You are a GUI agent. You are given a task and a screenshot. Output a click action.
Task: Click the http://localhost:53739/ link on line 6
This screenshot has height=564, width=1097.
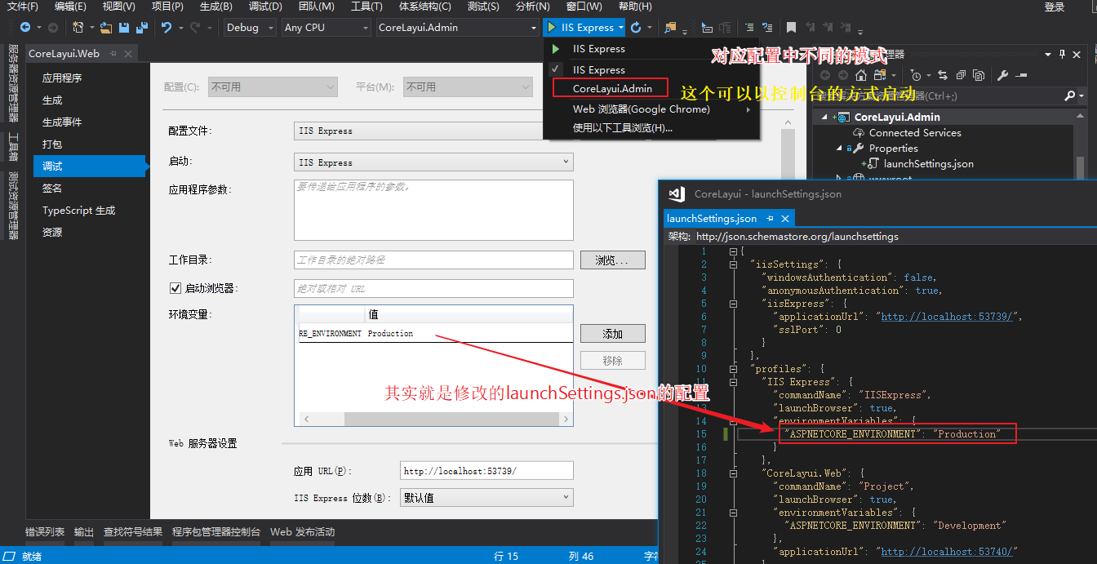click(948, 317)
